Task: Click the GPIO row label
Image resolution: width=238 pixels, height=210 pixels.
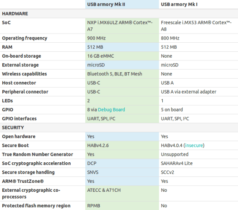Action: (x=8, y=110)
